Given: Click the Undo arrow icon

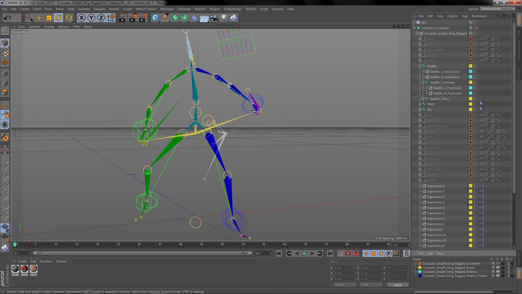Looking at the screenshot, I should click(7, 18).
